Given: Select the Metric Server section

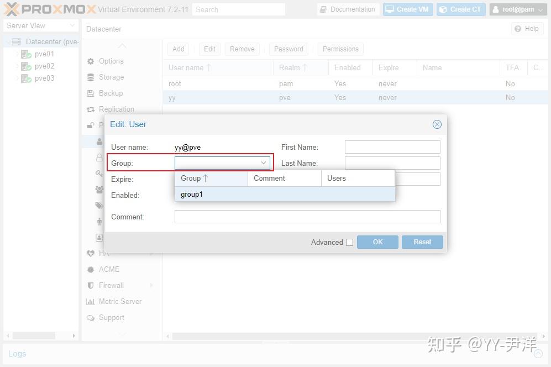Looking at the screenshot, I should coord(119,301).
